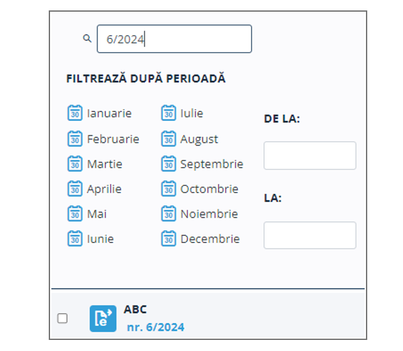Click the Martie calendar icon

75,164
